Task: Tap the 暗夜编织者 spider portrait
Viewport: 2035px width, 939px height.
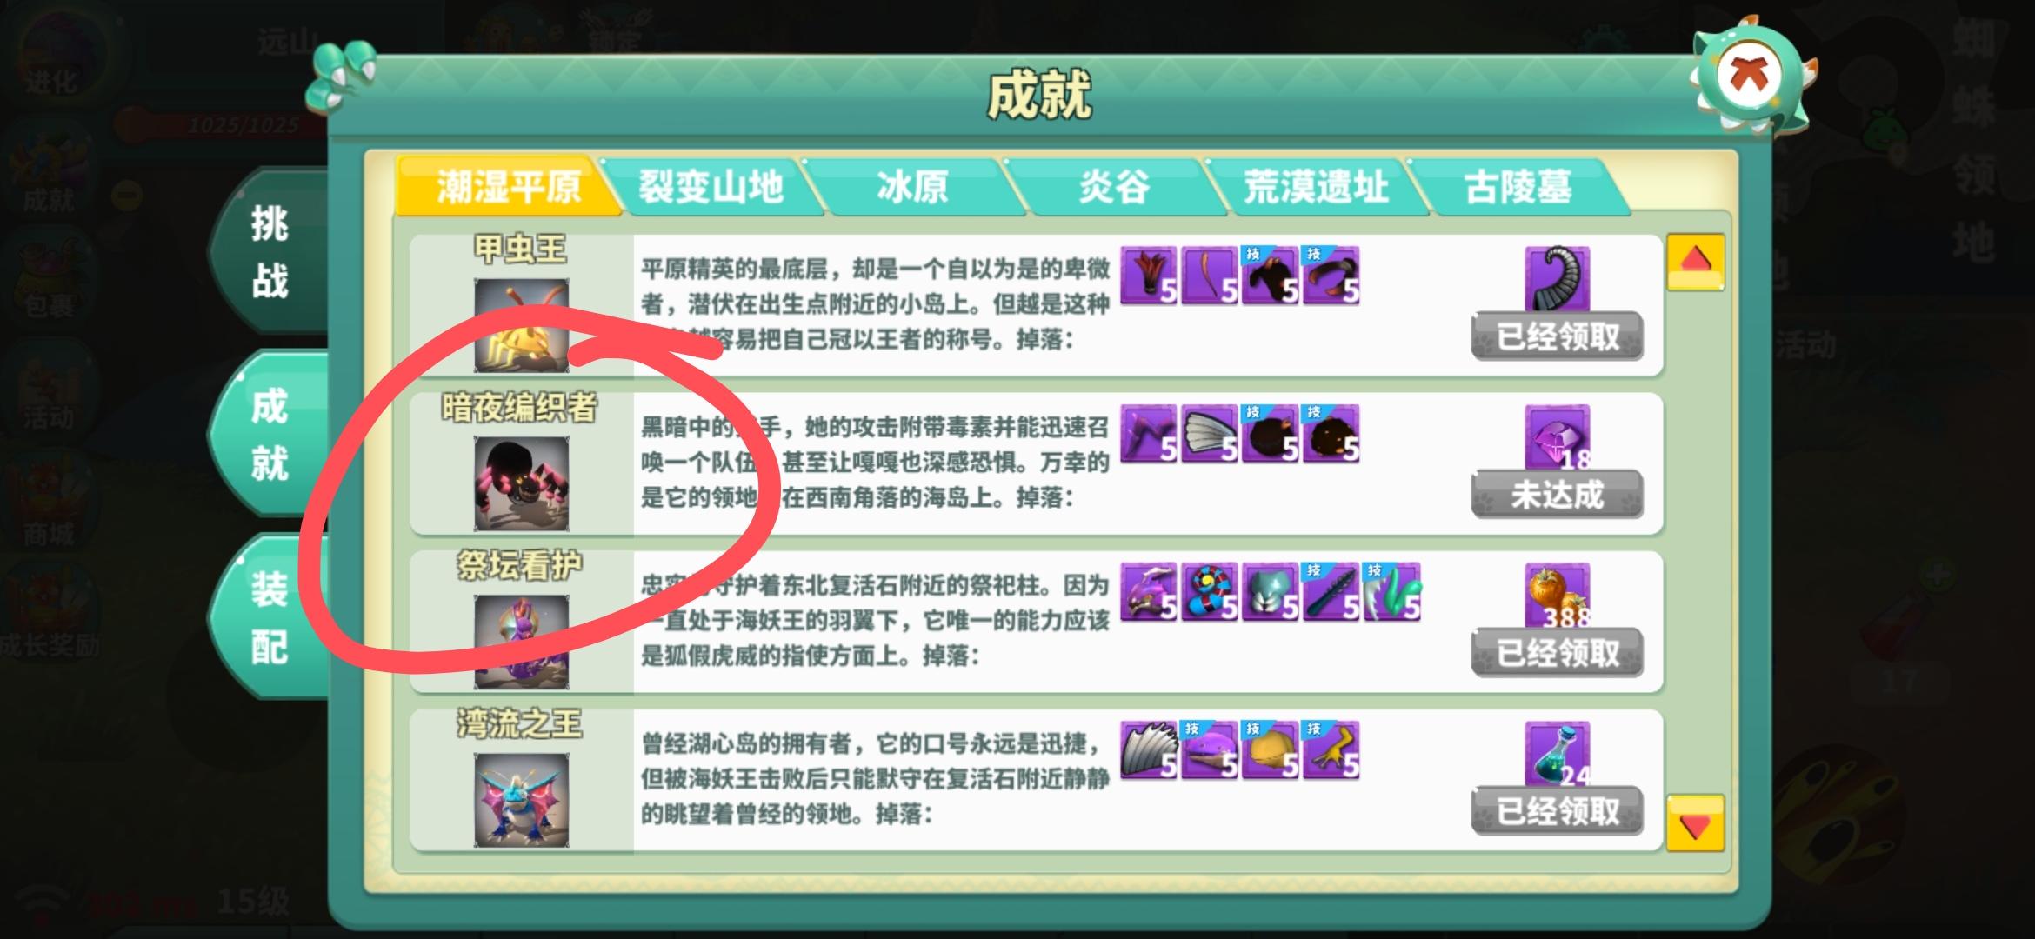Action: pyautogui.click(x=521, y=483)
